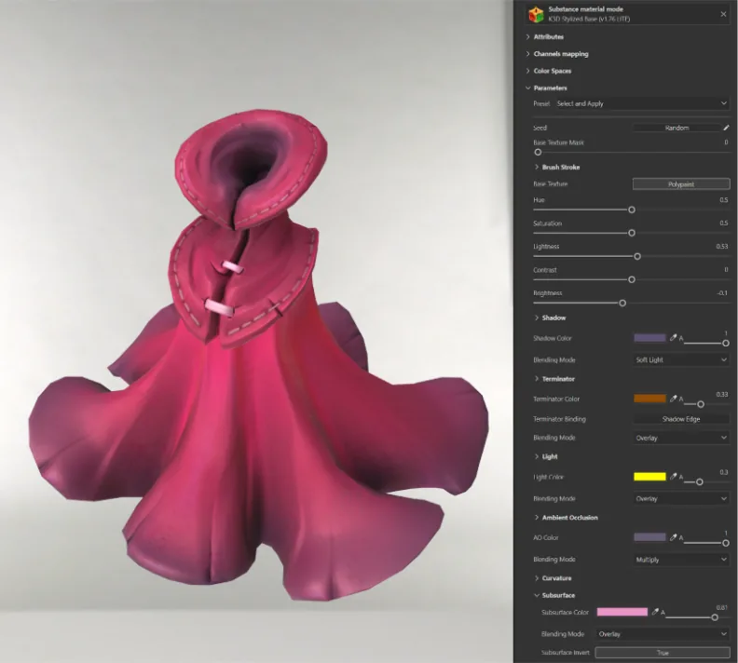This screenshot has width=738, height=663.
Task: Click the AO Color eyedropper icon
Action: [673, 537]
